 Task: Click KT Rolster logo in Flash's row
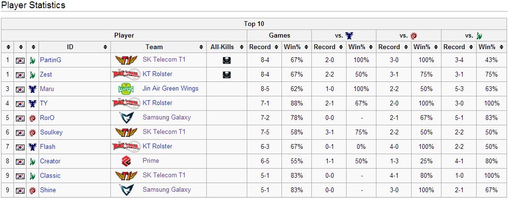coord(126,146)
